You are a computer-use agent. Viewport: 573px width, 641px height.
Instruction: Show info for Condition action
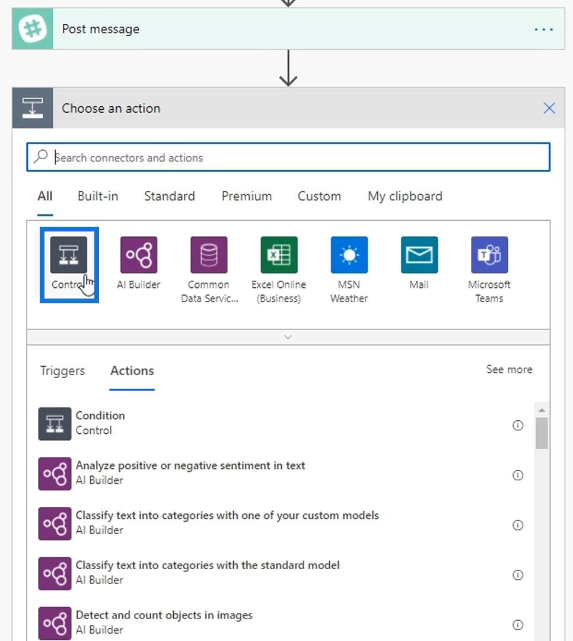(x=518, y=426)
